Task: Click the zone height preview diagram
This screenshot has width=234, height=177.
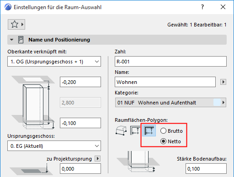Action: [33, 103]
